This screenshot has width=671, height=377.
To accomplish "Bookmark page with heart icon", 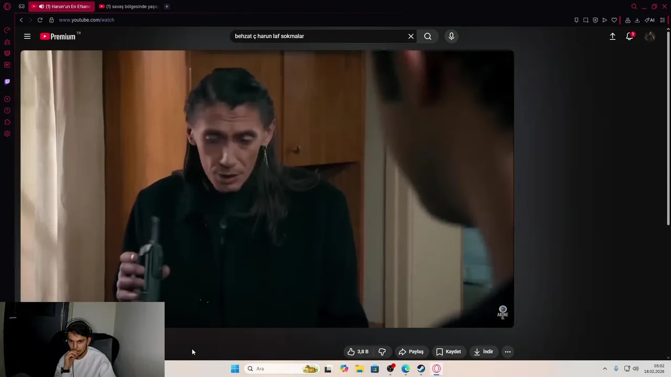I will [x=614, y=20].
